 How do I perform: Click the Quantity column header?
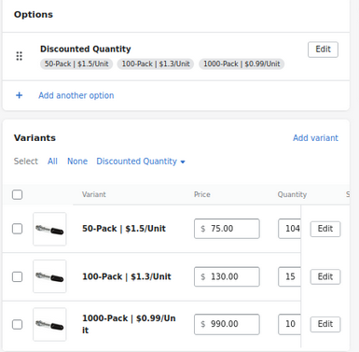(x=292, y=194)
